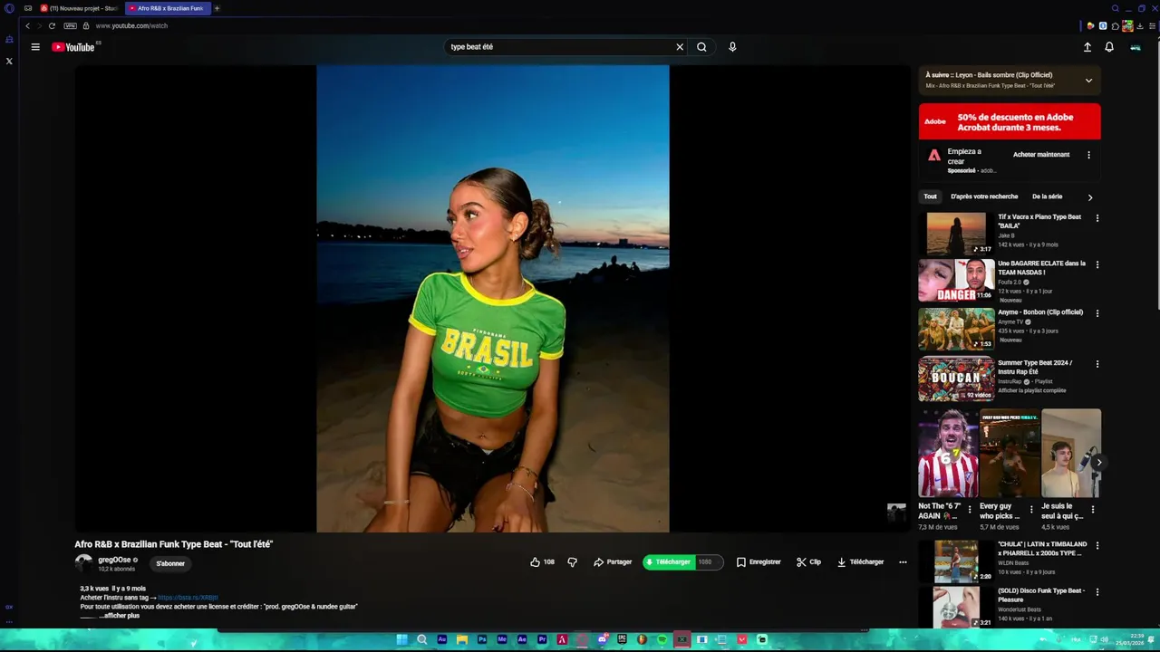The width and height of the screenshot is (1160, 652).
Task: Open options for Summer Type Beat 2024 playlist
Action: coord(1097,364)
